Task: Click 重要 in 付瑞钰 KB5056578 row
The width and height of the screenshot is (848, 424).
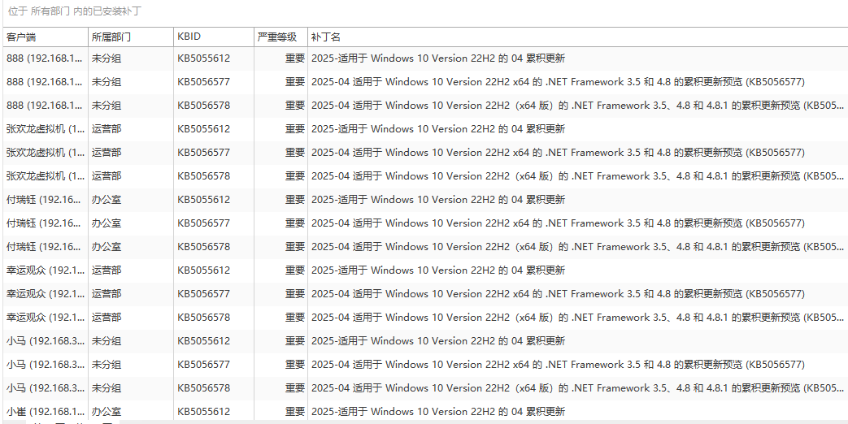Action: 295,247
